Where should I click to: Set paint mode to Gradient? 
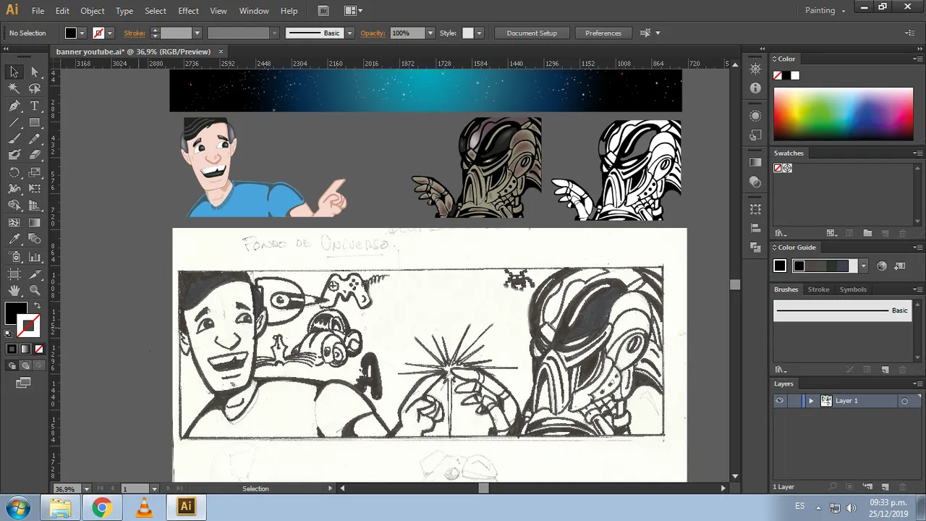[x=25, y=349]
